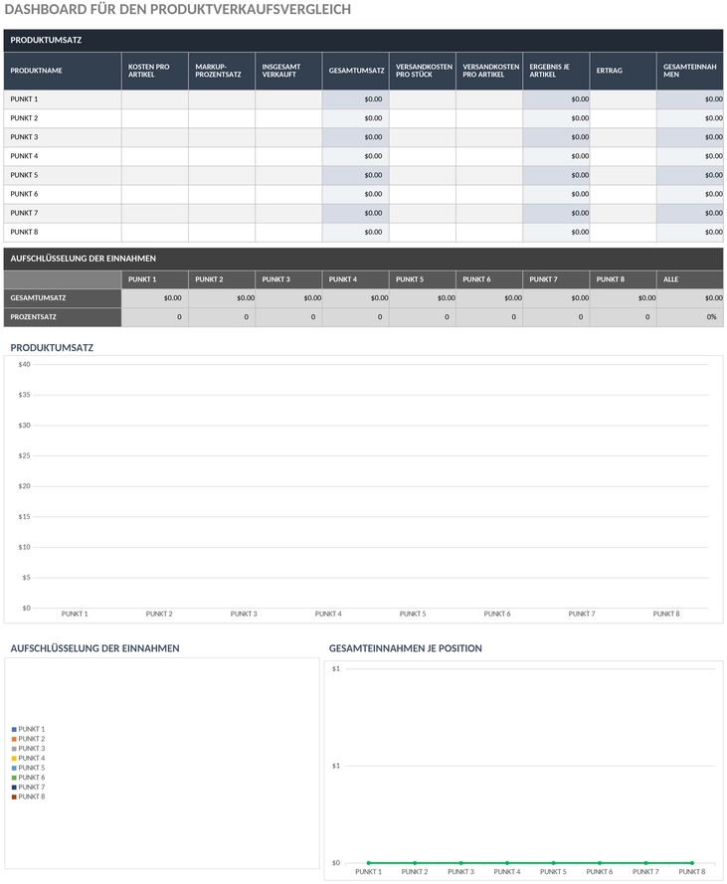The width and height of the screenshot is (727, 884).
Task: Select the PUNKT 2 product name cell
Action: click(63, 118)
